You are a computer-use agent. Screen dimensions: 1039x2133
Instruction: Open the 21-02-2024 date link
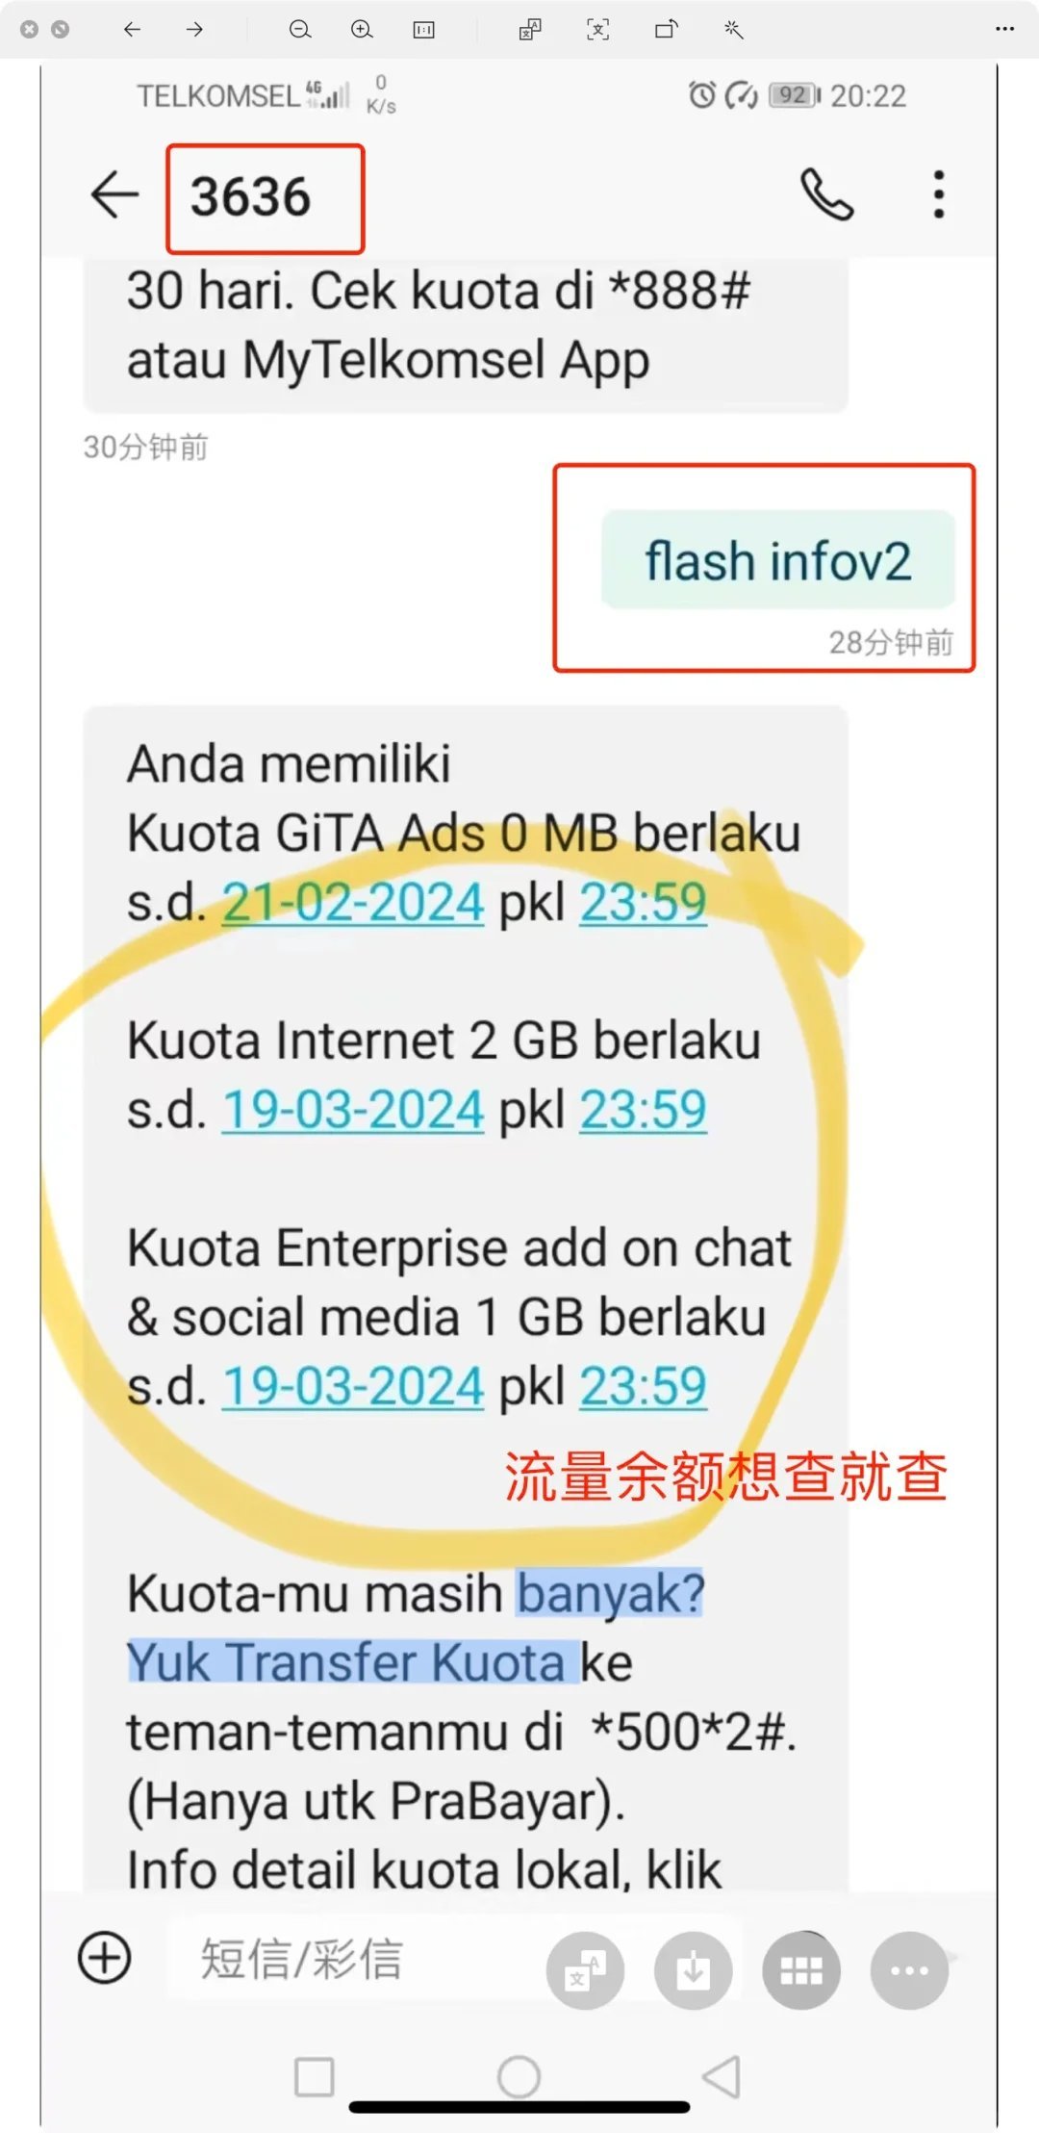pyautogui.click(x=353, y=903)
